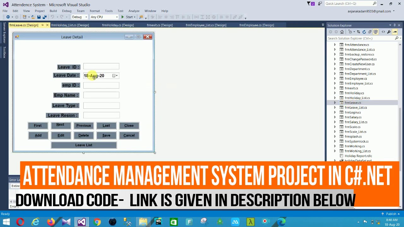Click notifications flag icon in title bar
Screen dimensions: 404x227
point(311,4)
